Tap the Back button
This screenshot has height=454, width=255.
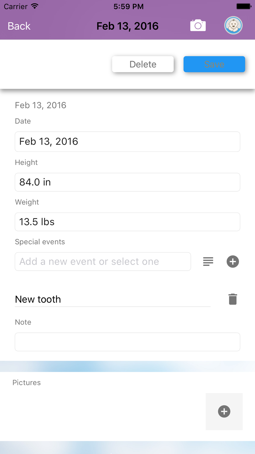19,26
